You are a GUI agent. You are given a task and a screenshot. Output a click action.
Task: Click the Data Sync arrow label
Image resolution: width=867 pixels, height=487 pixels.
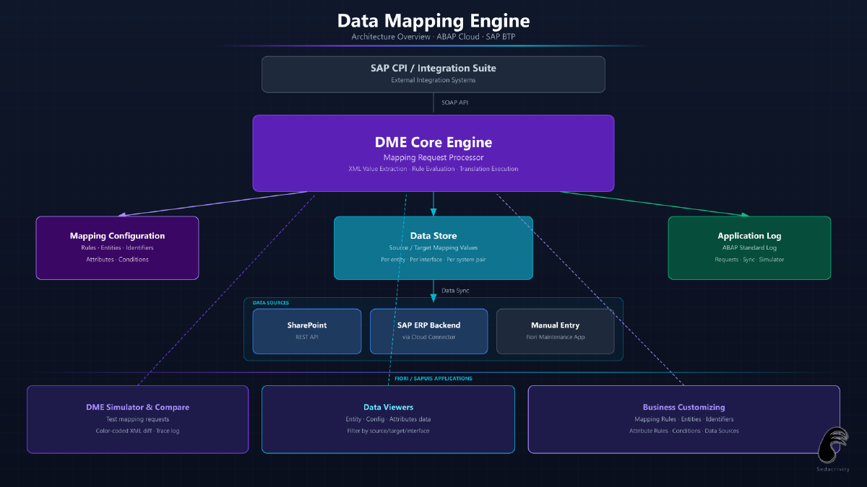[x=456, y=290]
